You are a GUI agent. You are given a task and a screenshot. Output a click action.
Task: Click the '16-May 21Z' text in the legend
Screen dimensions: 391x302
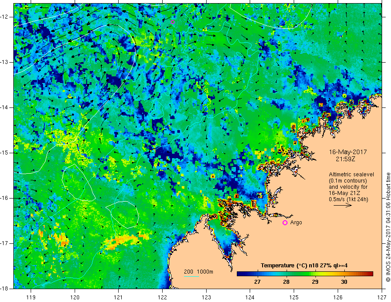click(344, 193)
